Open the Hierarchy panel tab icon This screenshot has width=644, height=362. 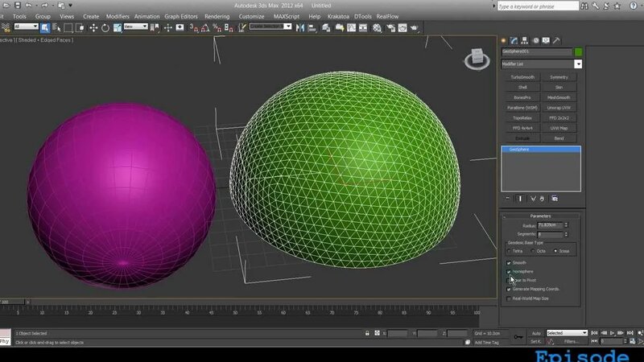pos(525,40)
